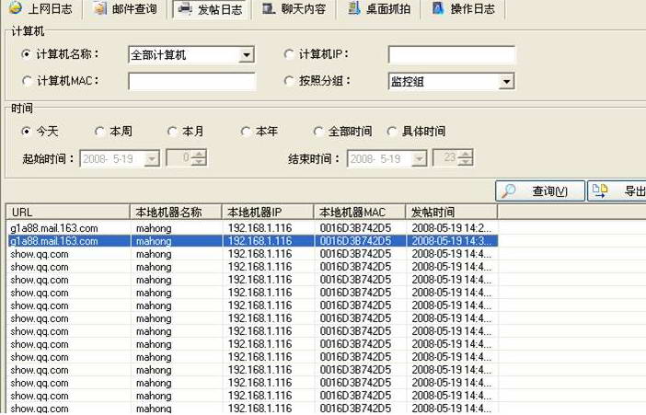The image size is (646, 415).
Task: Click the icon on 操作日志 tab
Action: pos(437,7)
